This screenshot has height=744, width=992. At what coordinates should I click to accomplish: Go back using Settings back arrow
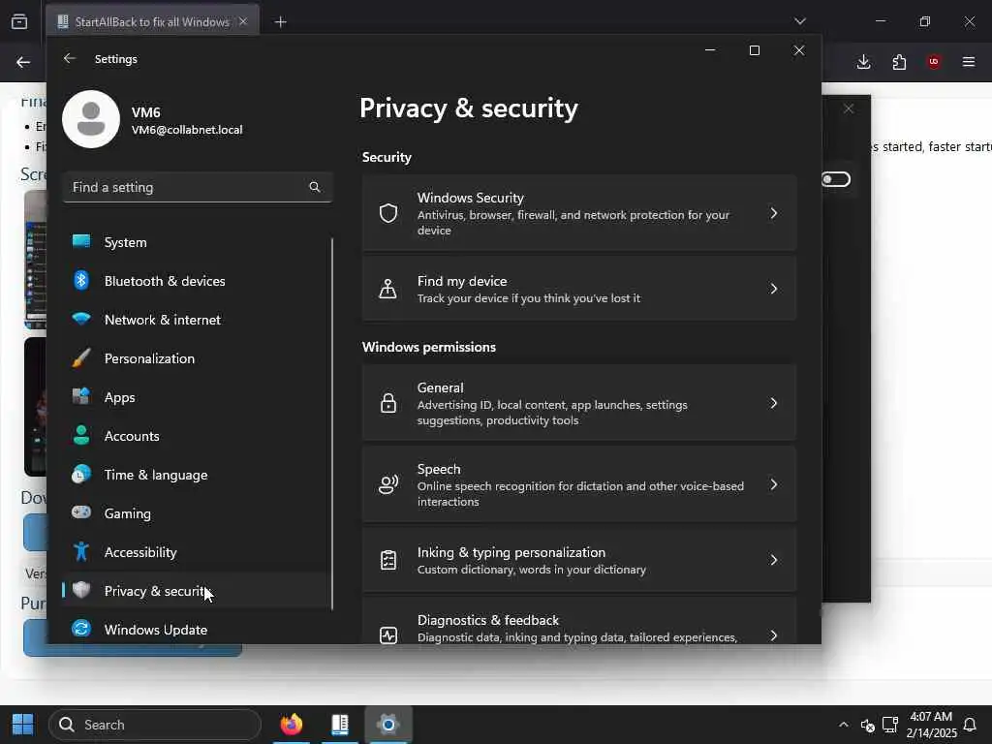click(70, 58)
